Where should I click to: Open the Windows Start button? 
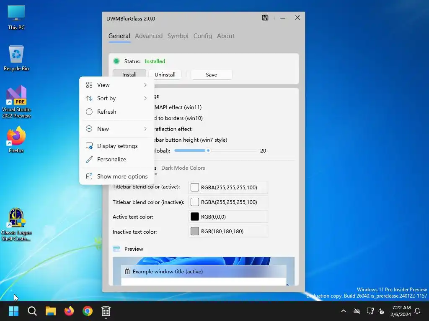pos(13,311)
